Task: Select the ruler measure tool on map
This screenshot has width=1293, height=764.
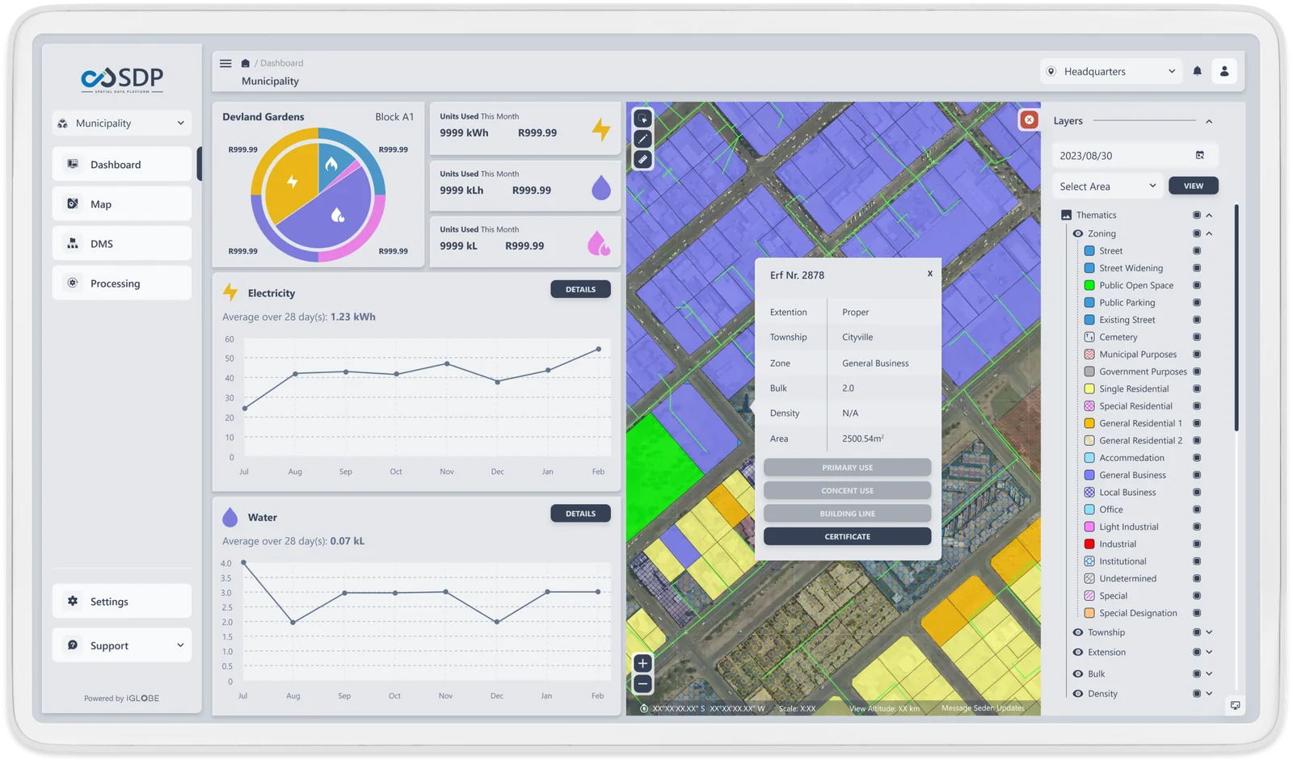Action: 642,159
